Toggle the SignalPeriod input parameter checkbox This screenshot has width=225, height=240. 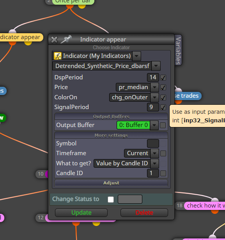[163, 107]
